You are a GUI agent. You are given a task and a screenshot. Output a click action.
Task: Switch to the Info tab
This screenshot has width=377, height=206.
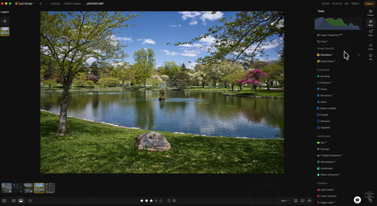pyautogui.click(x=370, y=57)
